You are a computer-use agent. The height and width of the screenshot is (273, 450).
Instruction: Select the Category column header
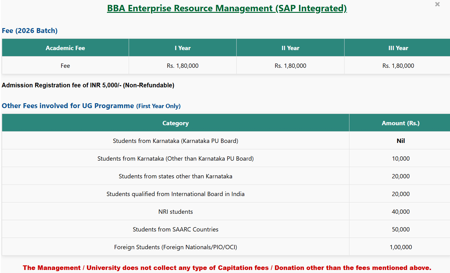175,123
